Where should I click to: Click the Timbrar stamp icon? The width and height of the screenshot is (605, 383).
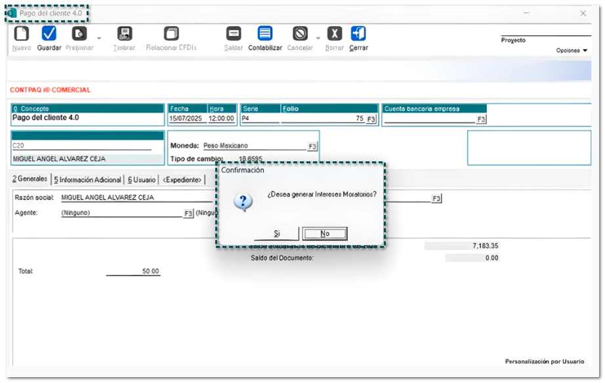coord(124,34)
